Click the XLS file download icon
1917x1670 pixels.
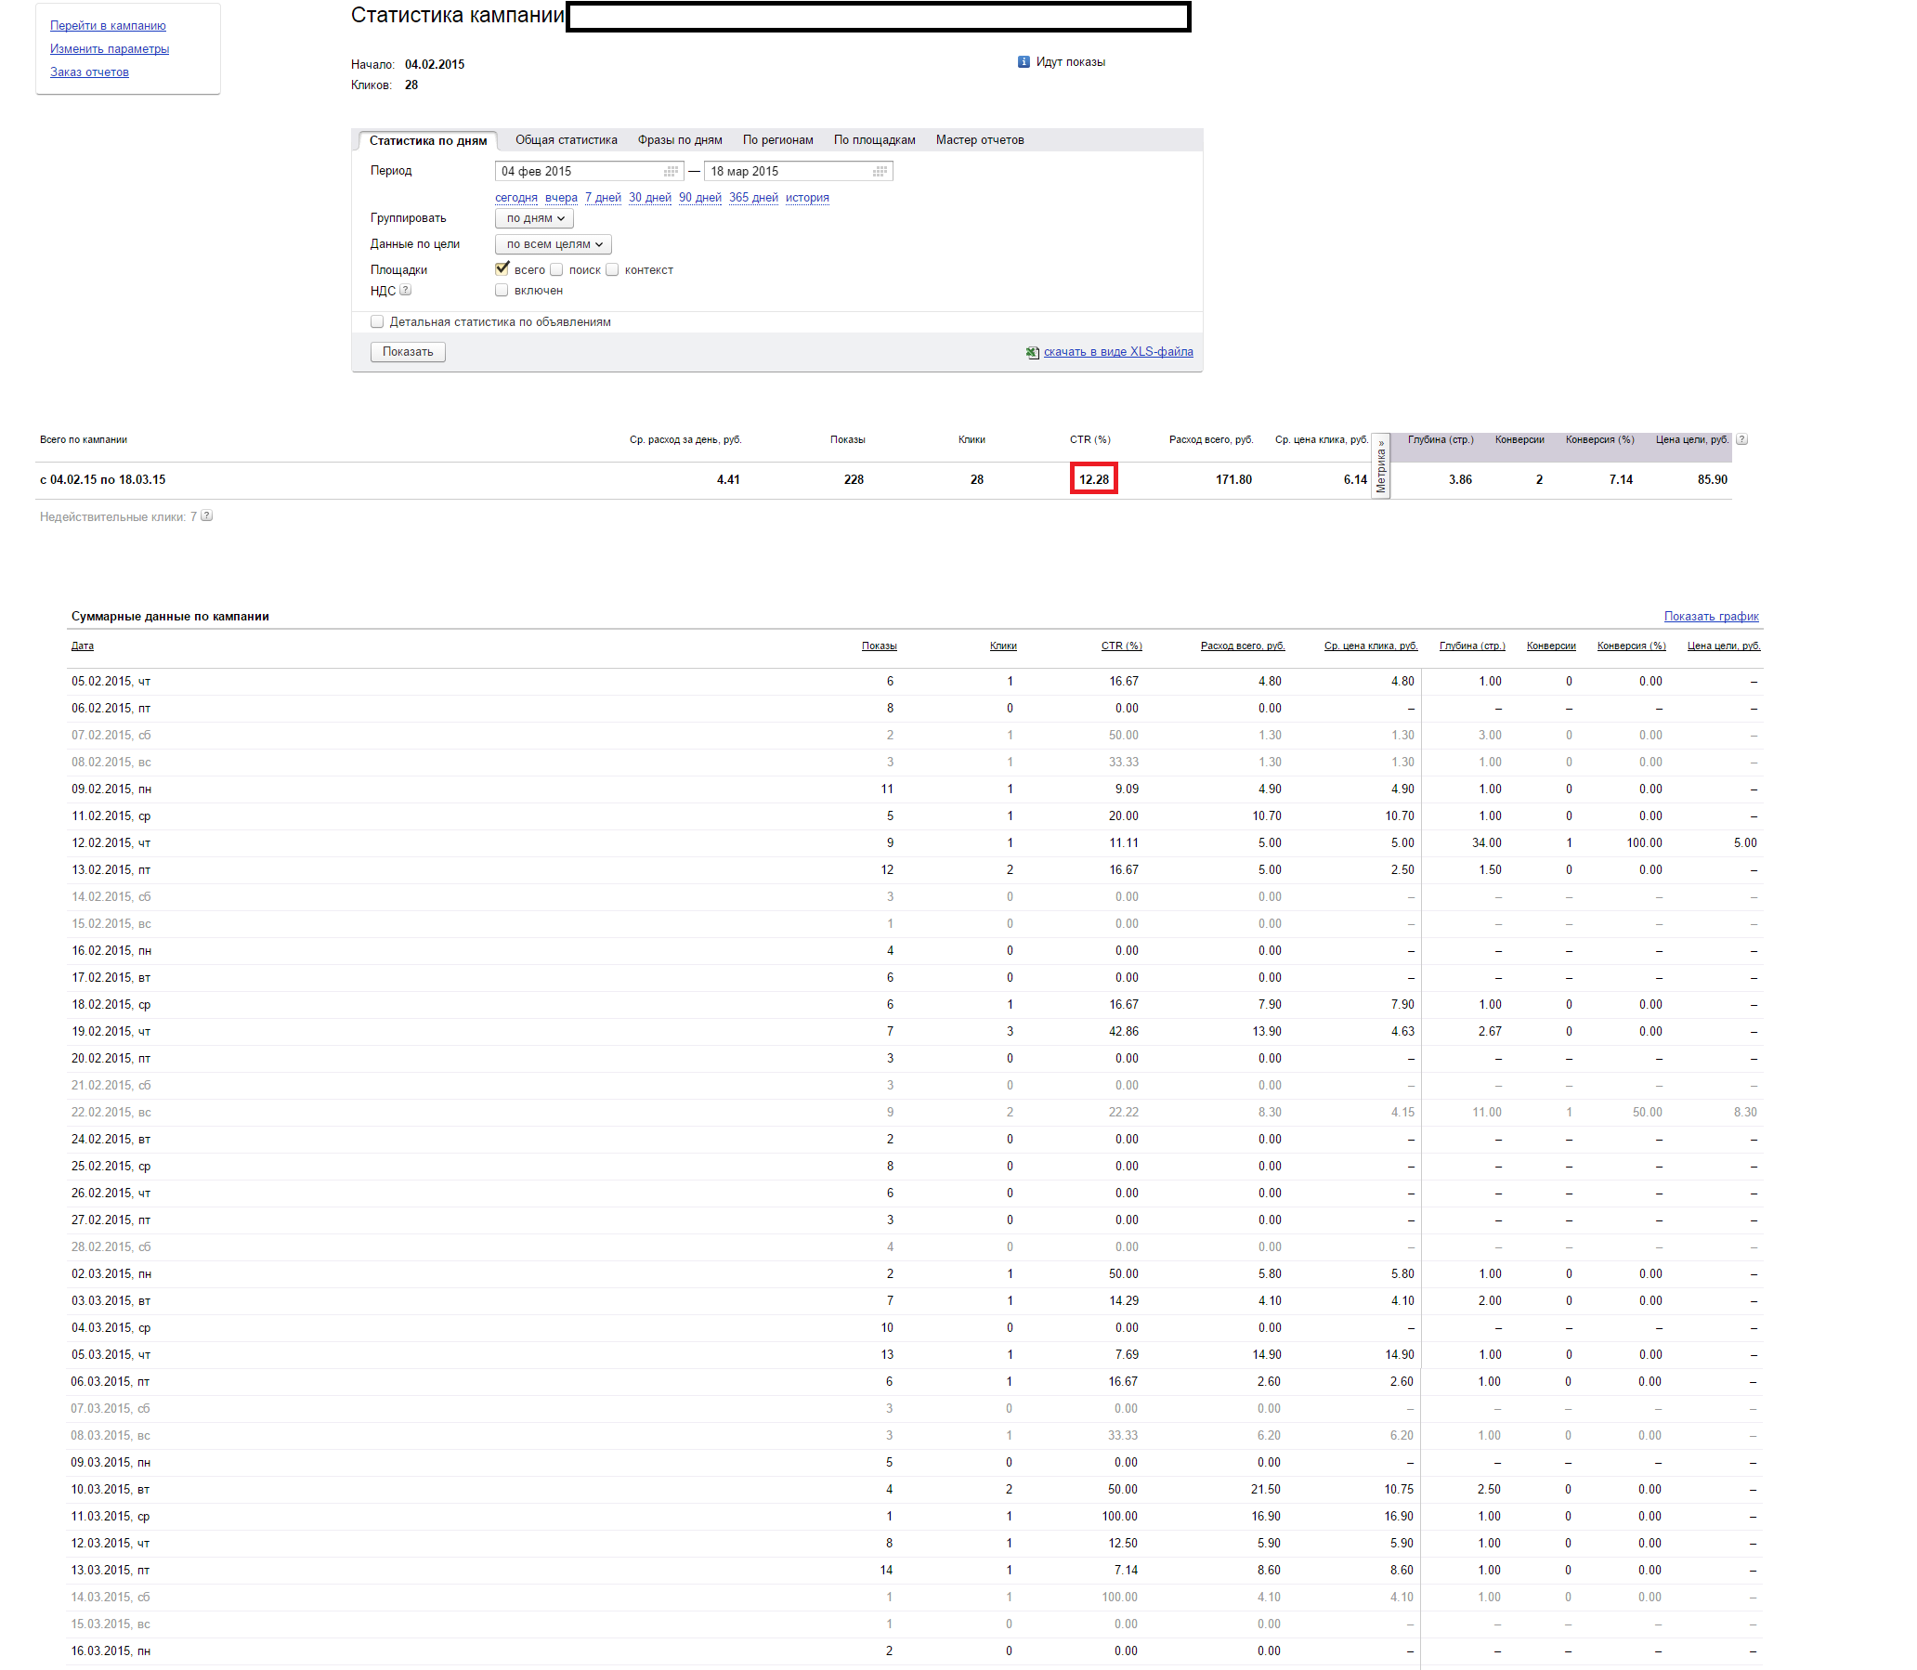(x=1032, y=352)
